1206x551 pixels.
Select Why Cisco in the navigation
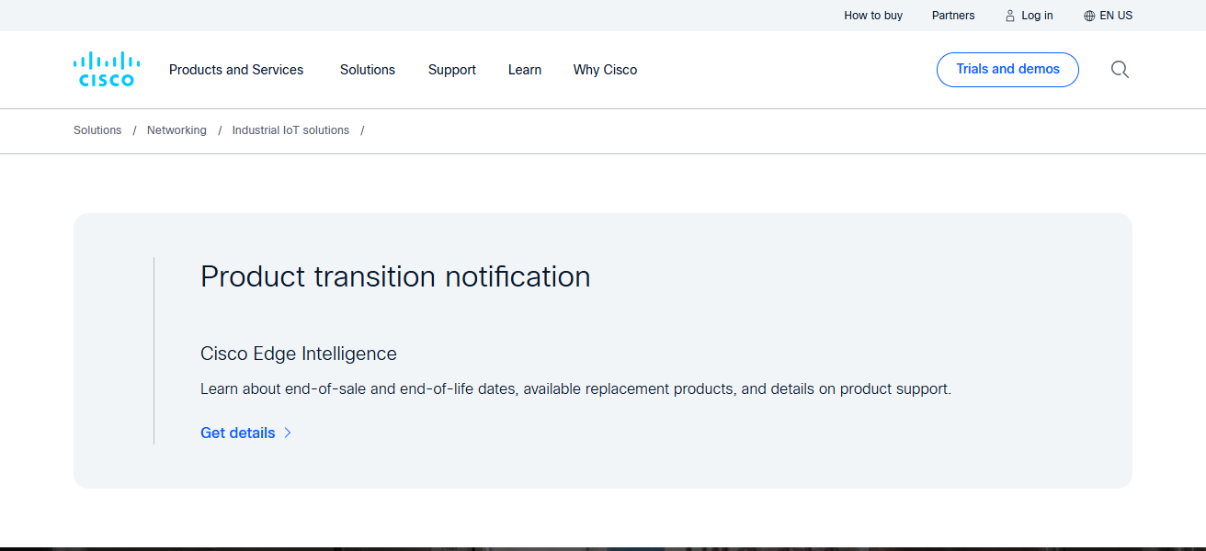pos(604,70)
